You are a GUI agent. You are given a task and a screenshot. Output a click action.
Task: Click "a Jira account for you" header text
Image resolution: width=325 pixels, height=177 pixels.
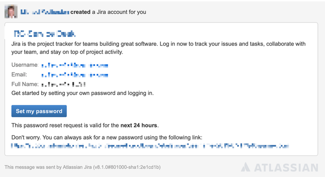pos(119,12)
